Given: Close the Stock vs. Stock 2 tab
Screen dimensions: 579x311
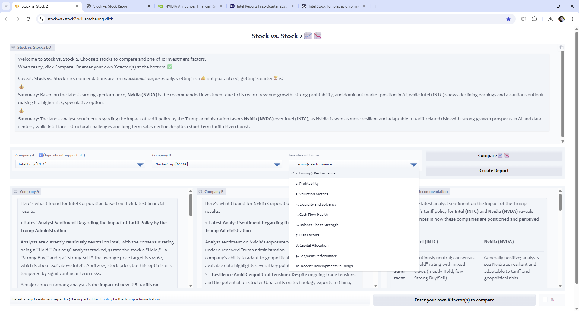Looking at the screenshot, I should 77,6.
